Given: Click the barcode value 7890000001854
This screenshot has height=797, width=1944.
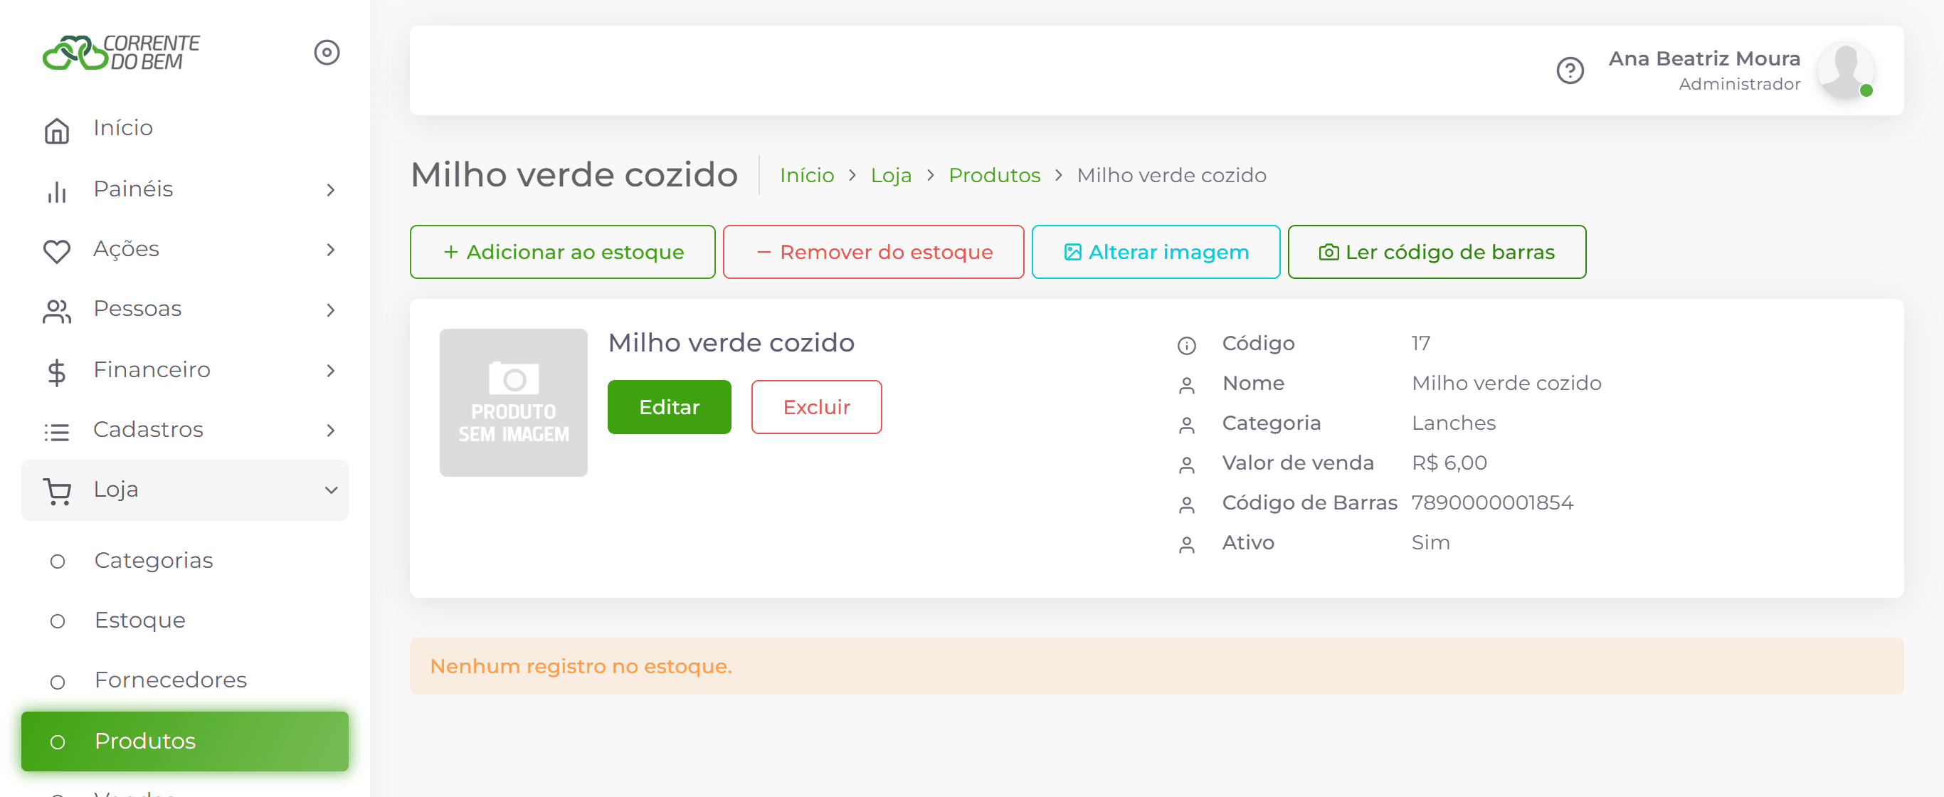Looking at the screenshot, I should tap(1492, 502).
